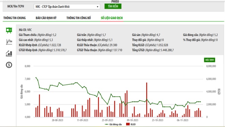
Task: Click the Mặc định reset button
Action: pos(210,60)
